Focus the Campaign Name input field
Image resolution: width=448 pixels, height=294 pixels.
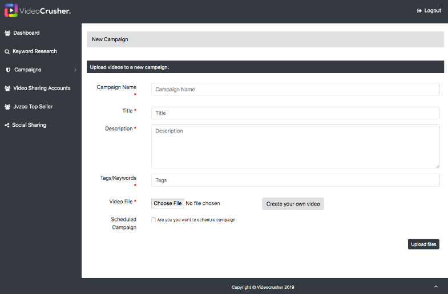coord(295,90)
